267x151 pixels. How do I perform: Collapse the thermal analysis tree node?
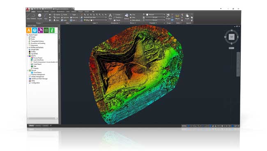point(28,56)
